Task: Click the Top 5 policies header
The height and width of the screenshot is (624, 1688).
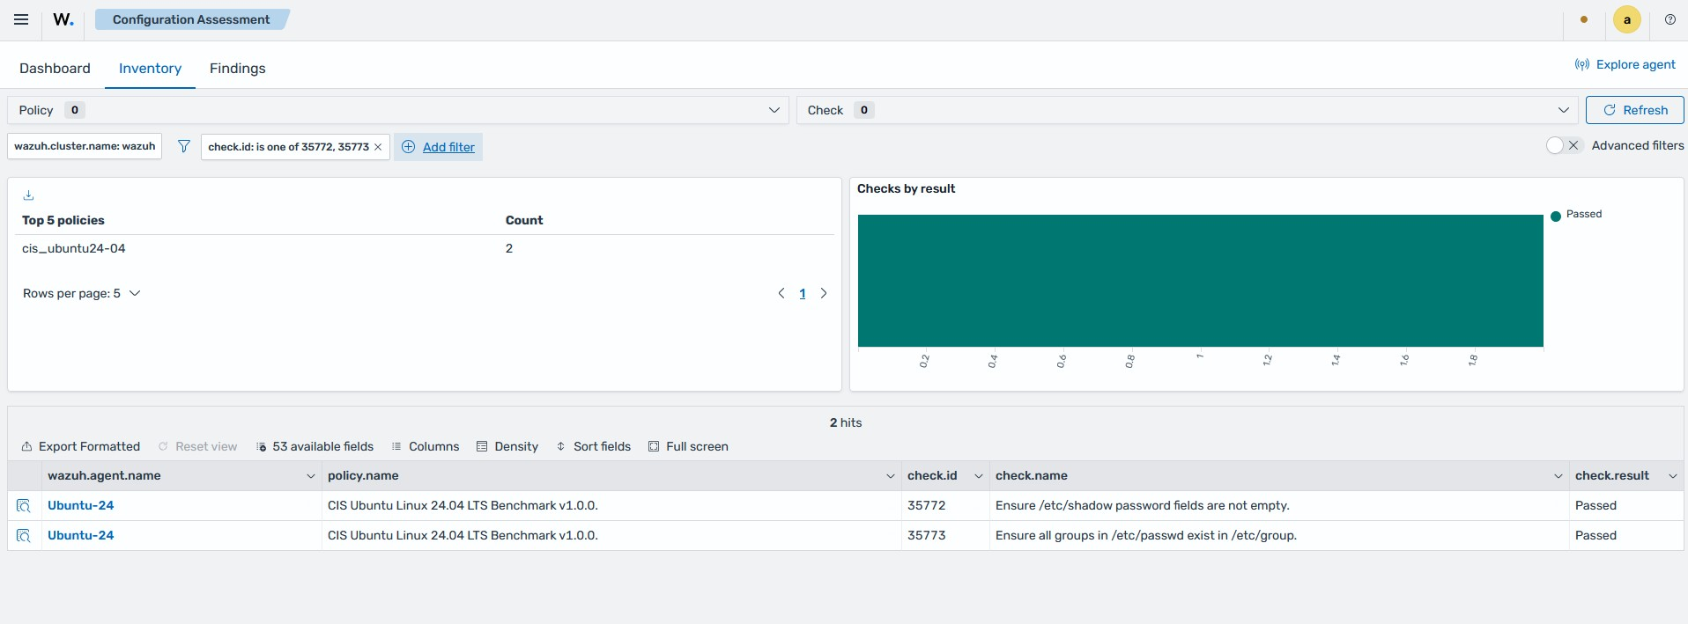Action: point(63,220)
